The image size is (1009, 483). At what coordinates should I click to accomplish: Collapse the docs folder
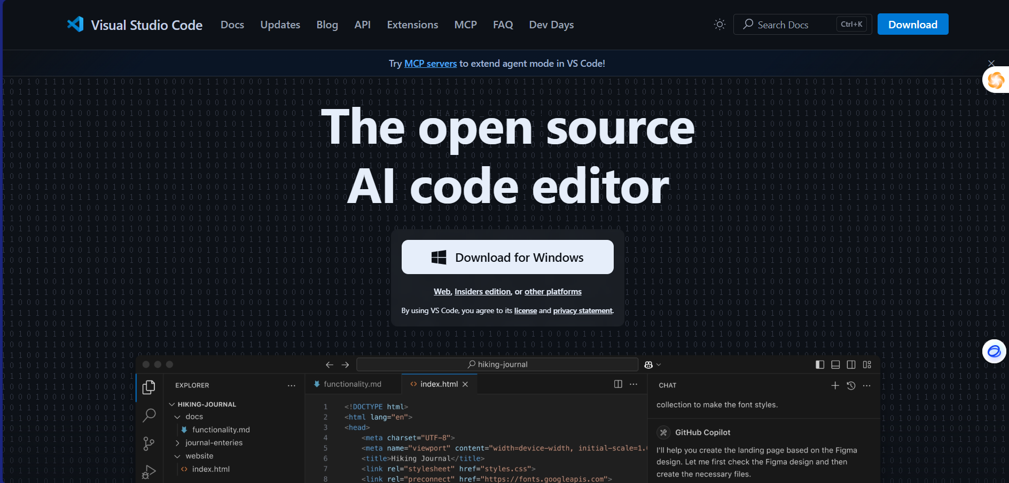coord(177,417)
